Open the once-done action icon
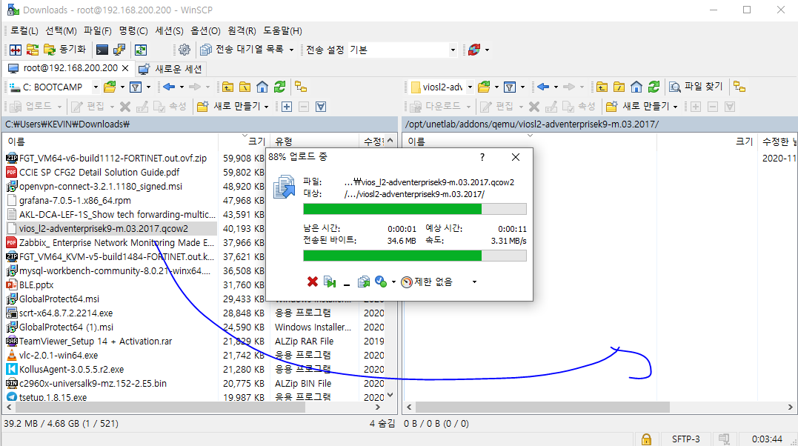 point(381,282)
